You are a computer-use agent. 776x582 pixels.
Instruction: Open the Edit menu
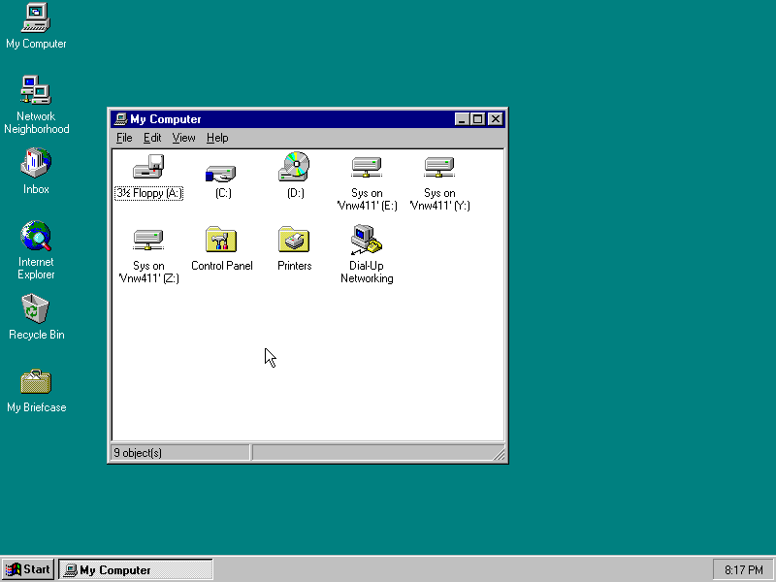152,138
